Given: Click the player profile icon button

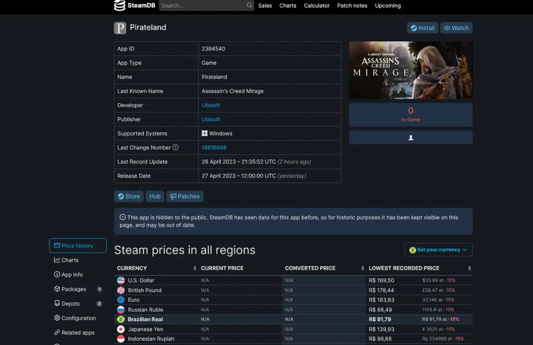Looking at the screenshot, I should 411,137.
